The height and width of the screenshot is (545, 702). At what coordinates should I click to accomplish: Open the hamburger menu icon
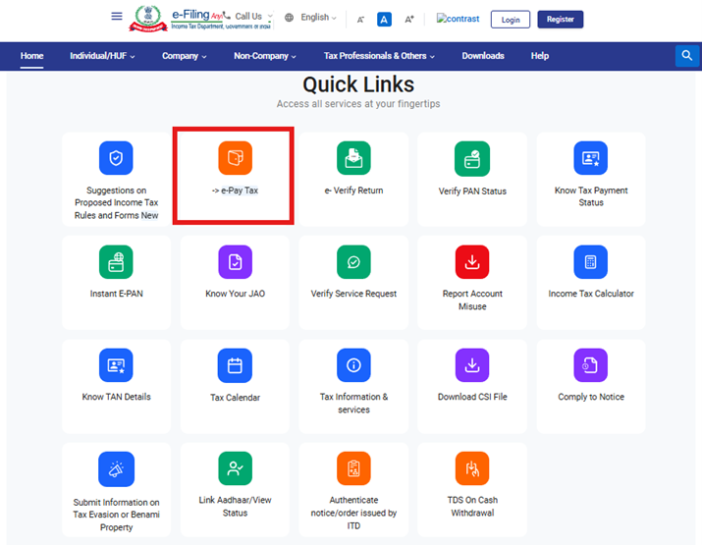pos(117,17)
